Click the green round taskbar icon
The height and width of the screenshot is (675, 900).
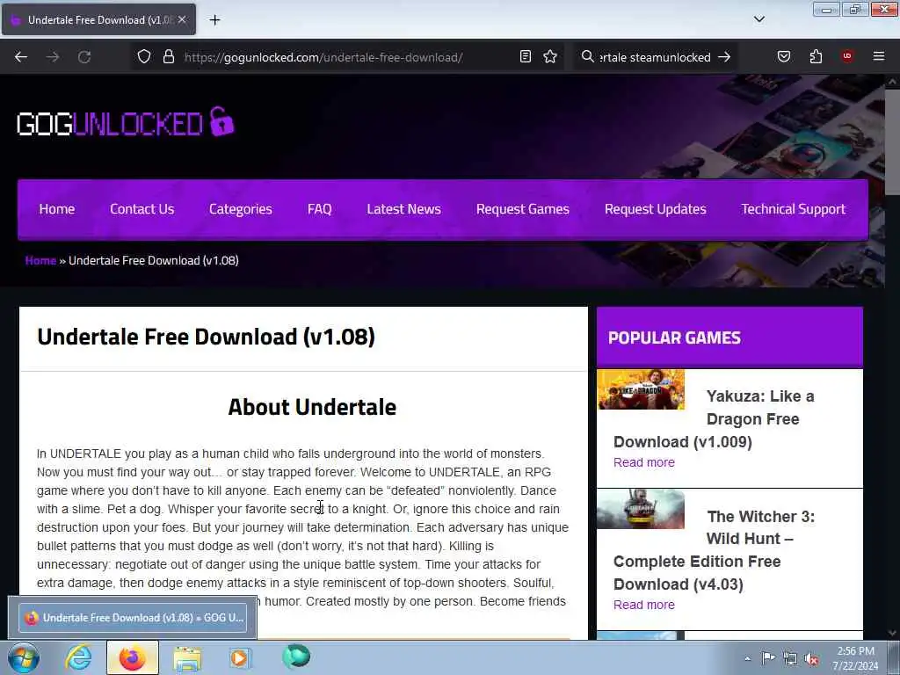296,657
